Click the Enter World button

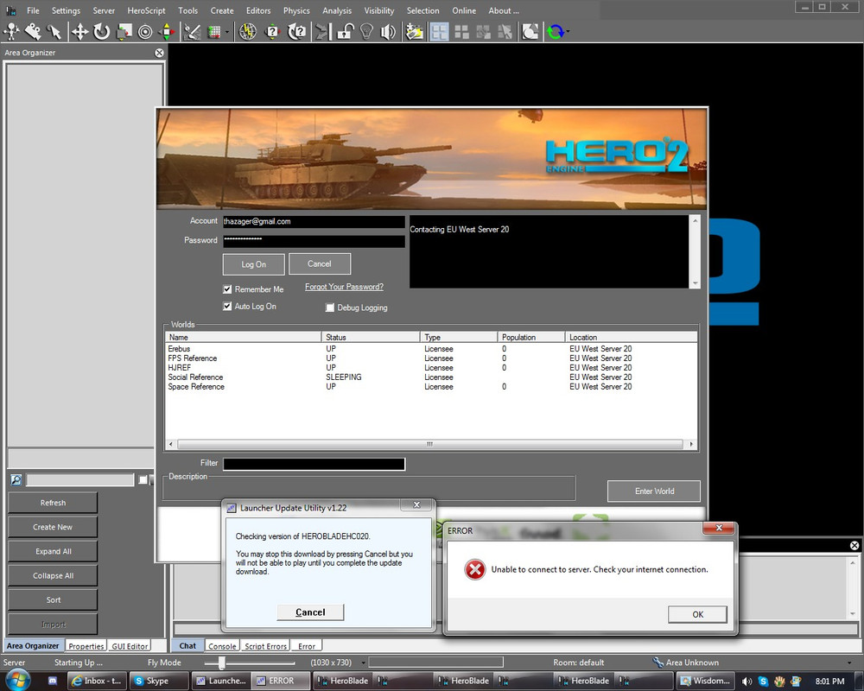pyautogui.click(x=654, y=491)
